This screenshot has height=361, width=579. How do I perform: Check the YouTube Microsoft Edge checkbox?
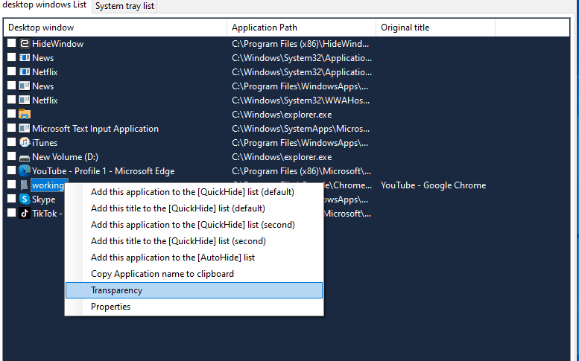11,170
